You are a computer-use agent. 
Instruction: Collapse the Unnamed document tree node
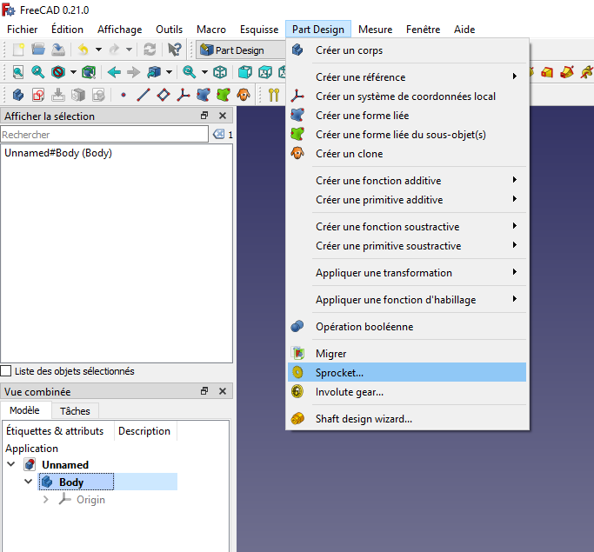(11, 464)
